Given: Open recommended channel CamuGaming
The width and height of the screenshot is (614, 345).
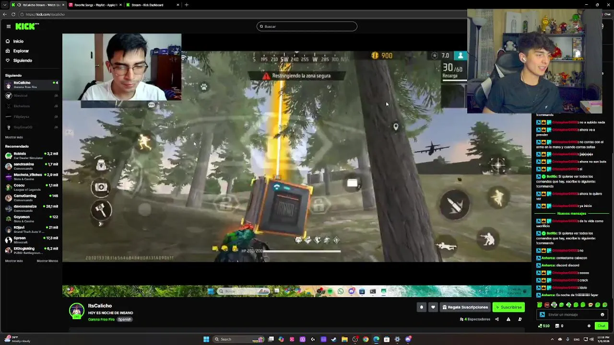Looking at the screenshot, I should point(31,197).
